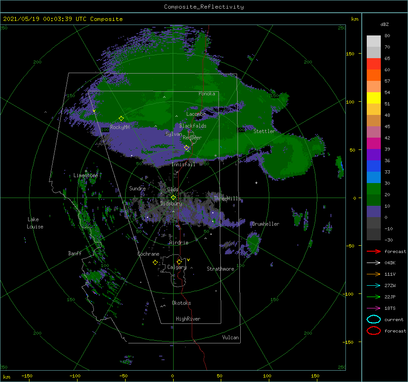
Task: Click the Banff town label
Action: coord(75,253)
